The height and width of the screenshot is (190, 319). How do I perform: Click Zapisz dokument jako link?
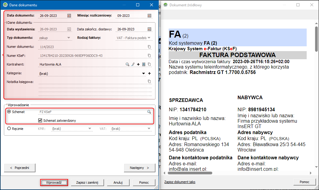click(180, 182)
